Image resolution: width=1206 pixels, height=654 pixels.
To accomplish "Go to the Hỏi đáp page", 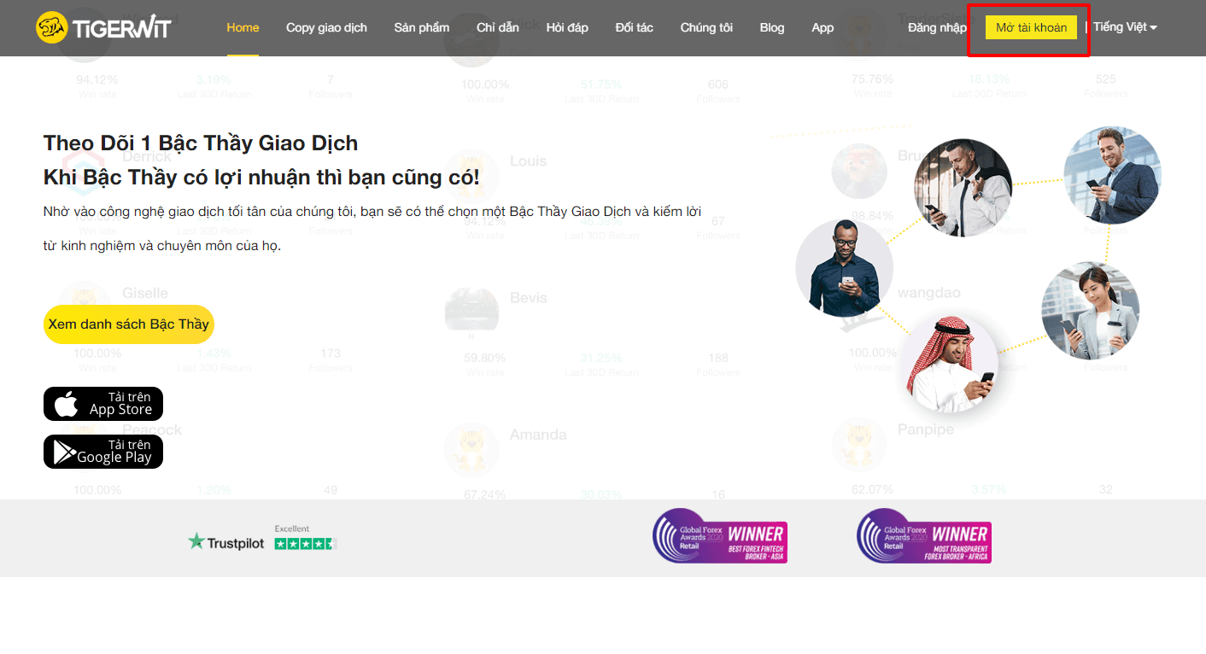I will (567, 27).
